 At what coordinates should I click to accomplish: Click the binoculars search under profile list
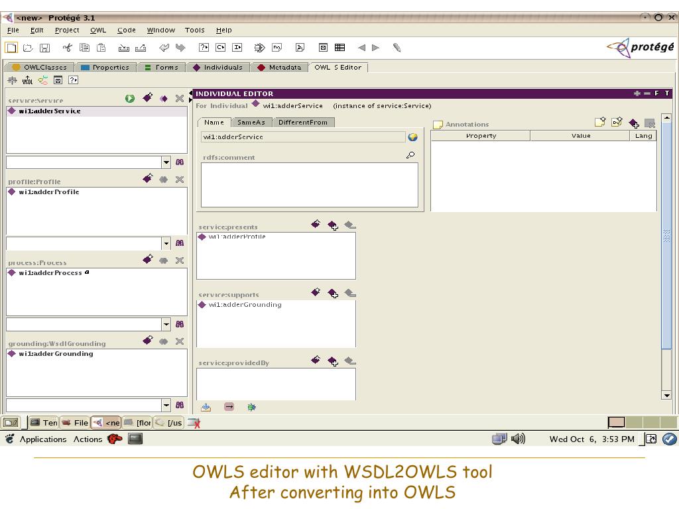(180, 243)
